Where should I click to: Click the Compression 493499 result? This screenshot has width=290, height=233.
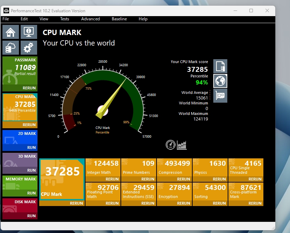click(174, 167)
